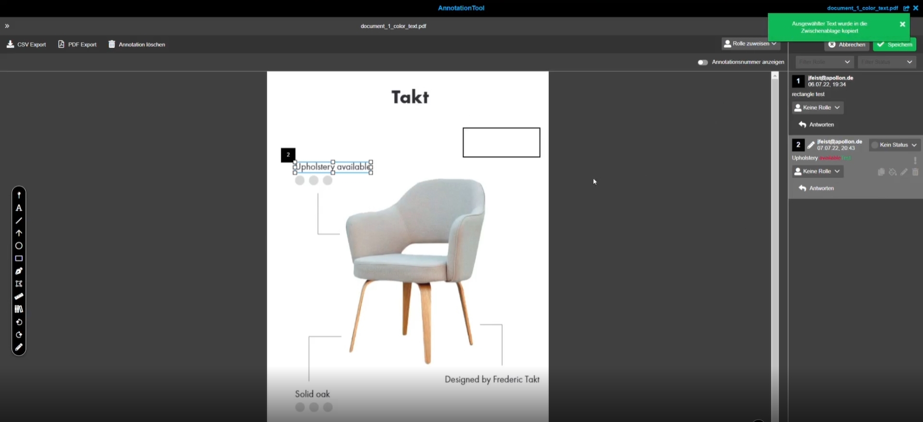Click the 06.07.22, 19:34 timestamp
The width and height of the screenshot is (923, 422).
coord(826,85)
